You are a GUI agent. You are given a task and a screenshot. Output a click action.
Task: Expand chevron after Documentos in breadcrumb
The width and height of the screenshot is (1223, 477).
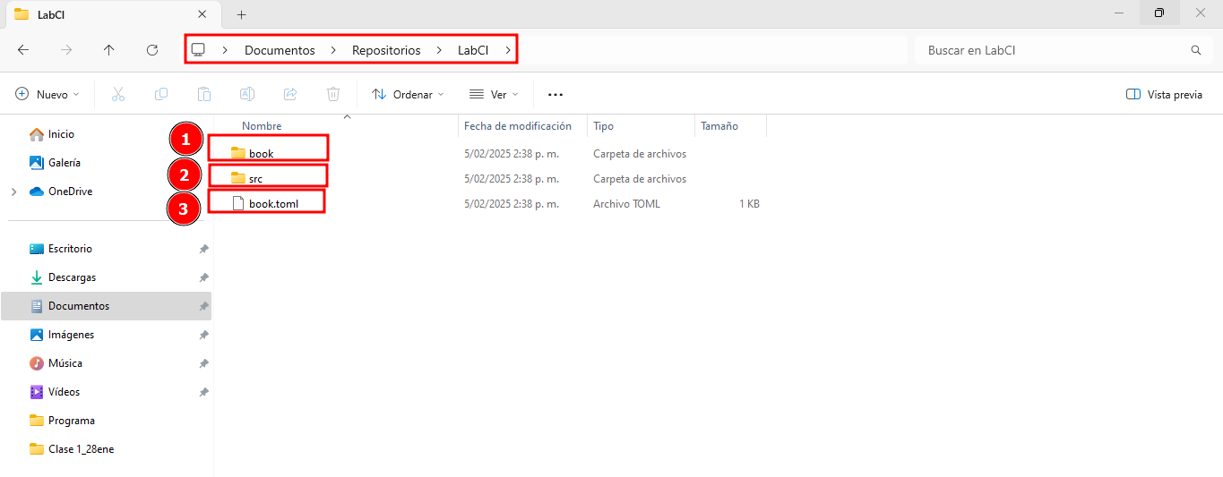[333, 50]
